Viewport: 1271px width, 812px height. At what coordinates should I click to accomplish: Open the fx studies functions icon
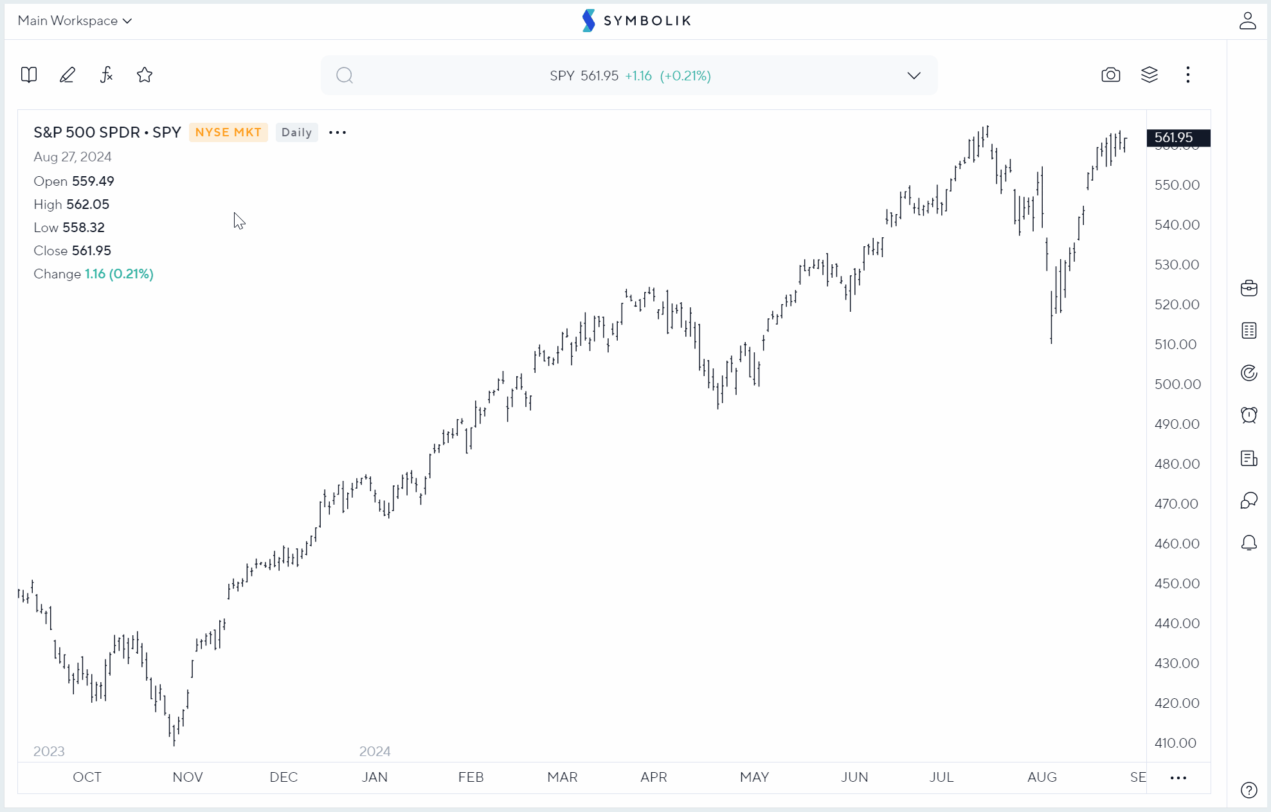pos(106,75)
